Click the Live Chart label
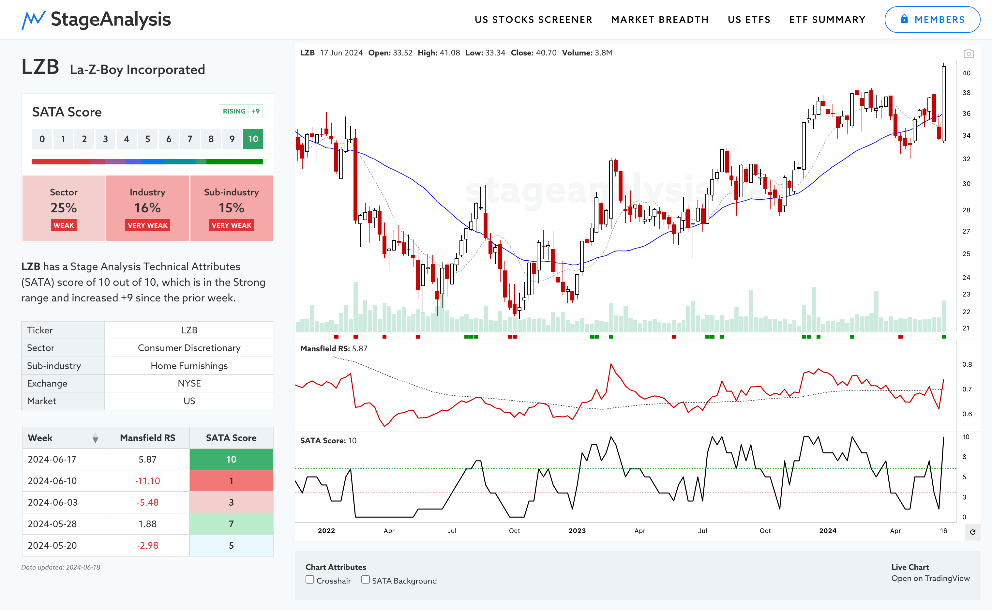Screen dimensions: 992x610 910,567
